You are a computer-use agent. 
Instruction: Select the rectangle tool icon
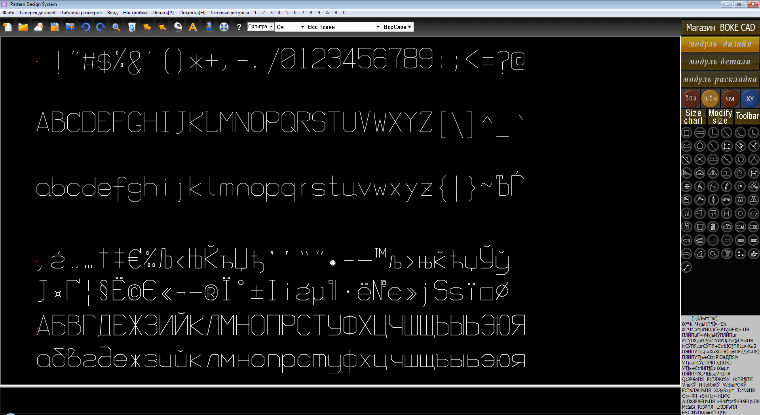pyautogui.click(x=687, y=133)
